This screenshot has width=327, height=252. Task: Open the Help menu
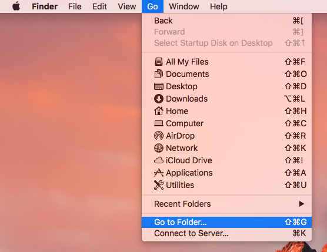click(x=218, y=6)
